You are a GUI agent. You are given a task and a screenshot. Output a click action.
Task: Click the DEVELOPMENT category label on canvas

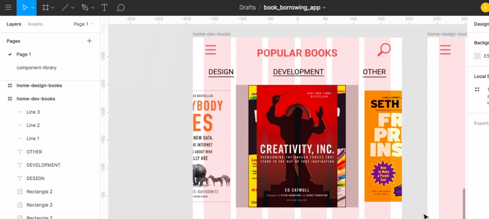298,72
